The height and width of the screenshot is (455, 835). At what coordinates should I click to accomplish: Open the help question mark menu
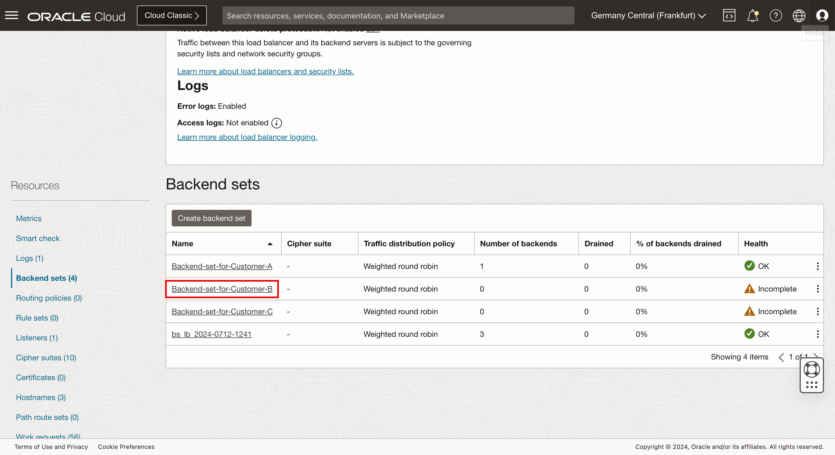coord(776,15)
